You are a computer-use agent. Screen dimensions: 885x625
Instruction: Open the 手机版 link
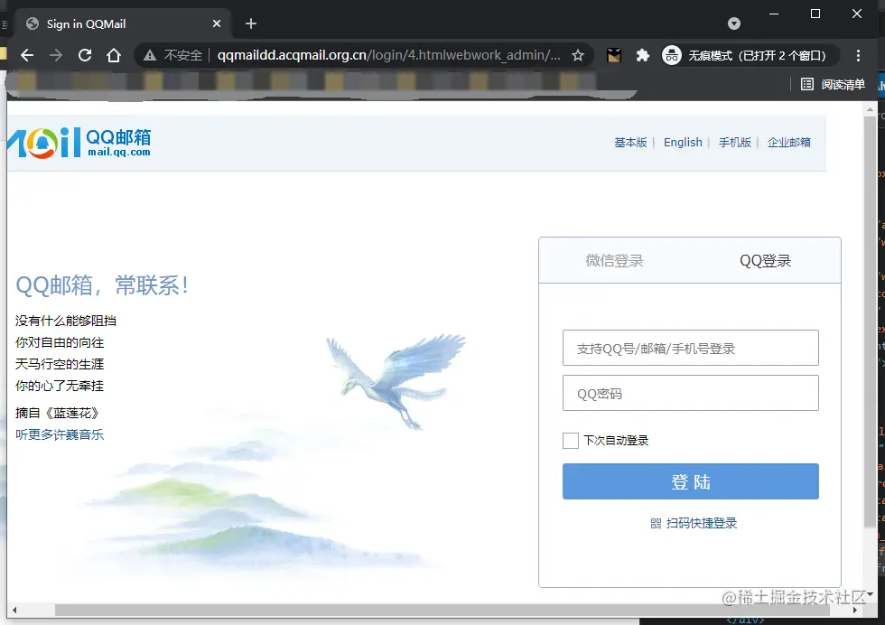pyautogui.click(x=735, y=143)
